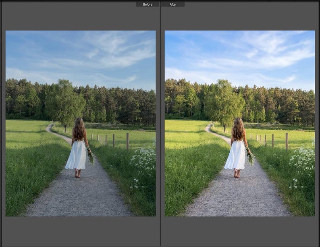This screenshot has height=247, width=320.
Task: Select the After photo preview
Action: pyautogui.click(x=240, y=123)
